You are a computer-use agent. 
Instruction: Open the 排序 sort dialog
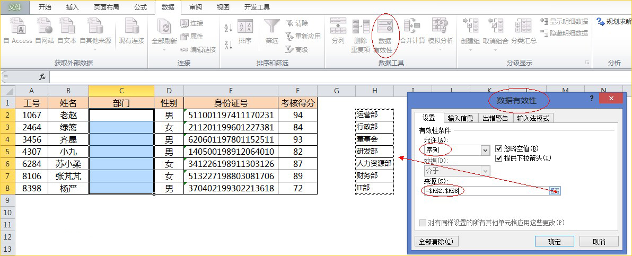click(245, 31)
